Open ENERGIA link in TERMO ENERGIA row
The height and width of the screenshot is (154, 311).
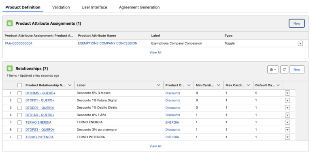(x=172, y=122)
